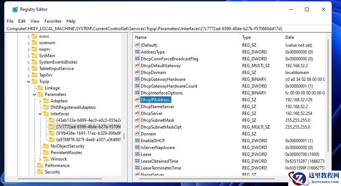Click the DhcpDefaultGateway string icon

(x=137, y=65)
